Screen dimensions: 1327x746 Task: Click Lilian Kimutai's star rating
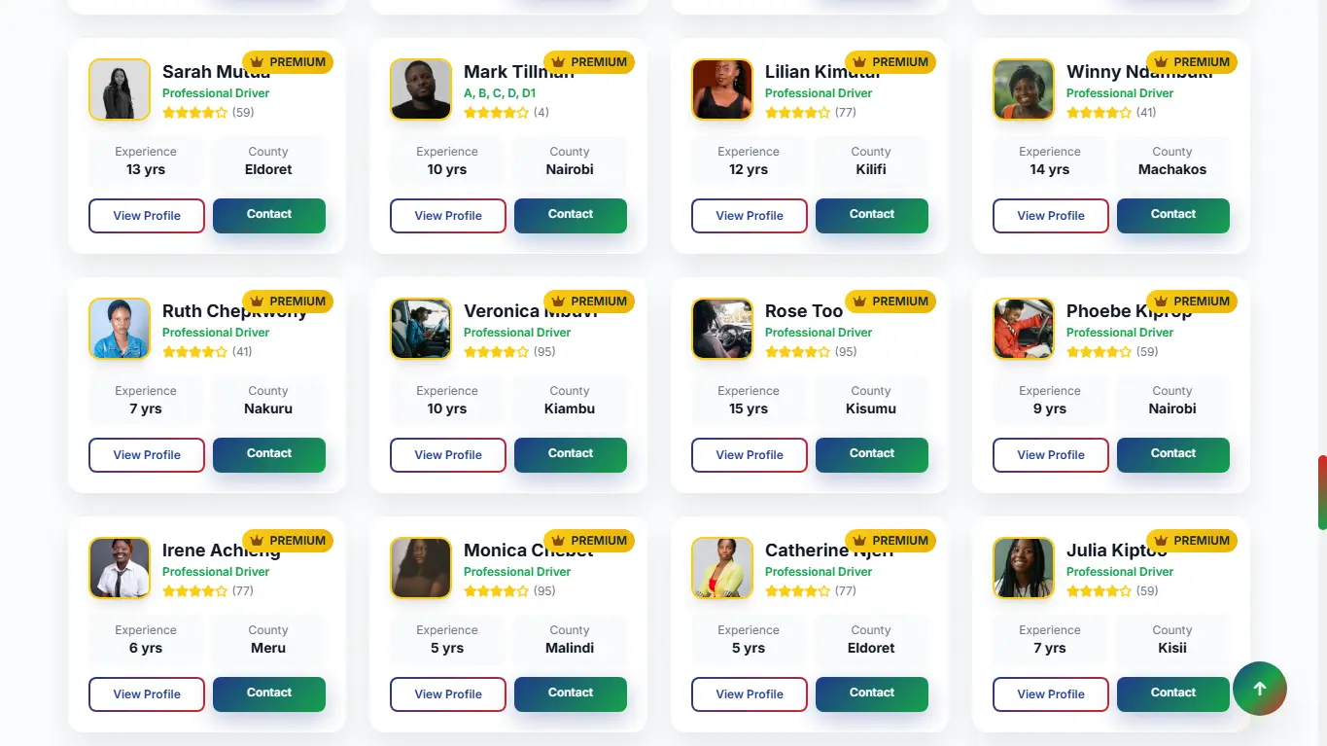coord(797,113)
